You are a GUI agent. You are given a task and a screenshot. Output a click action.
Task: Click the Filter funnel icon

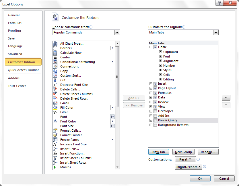(x=55, y=112)
